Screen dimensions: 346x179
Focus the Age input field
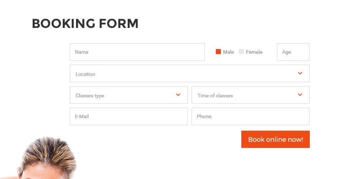coord(293,52)
